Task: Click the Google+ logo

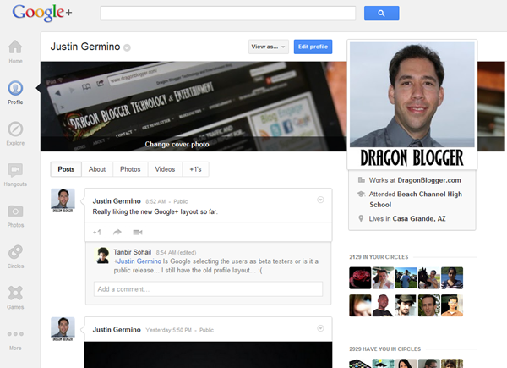Action: coord(42,14)
